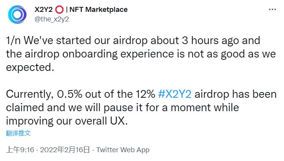Click 翻译推文 to translate the tweet

pos(18,133)
